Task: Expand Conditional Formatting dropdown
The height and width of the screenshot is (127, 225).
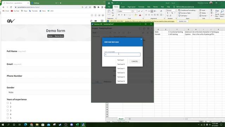Action: [x=187, y=10]
